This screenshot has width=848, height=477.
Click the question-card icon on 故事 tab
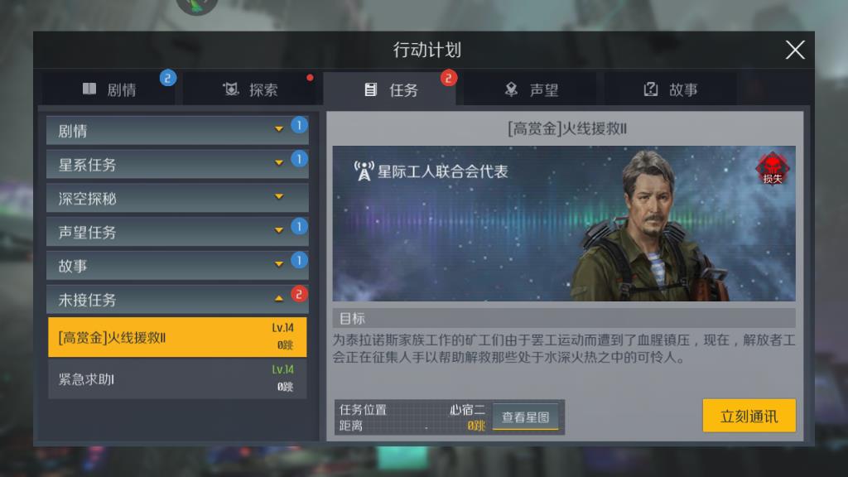651,89
